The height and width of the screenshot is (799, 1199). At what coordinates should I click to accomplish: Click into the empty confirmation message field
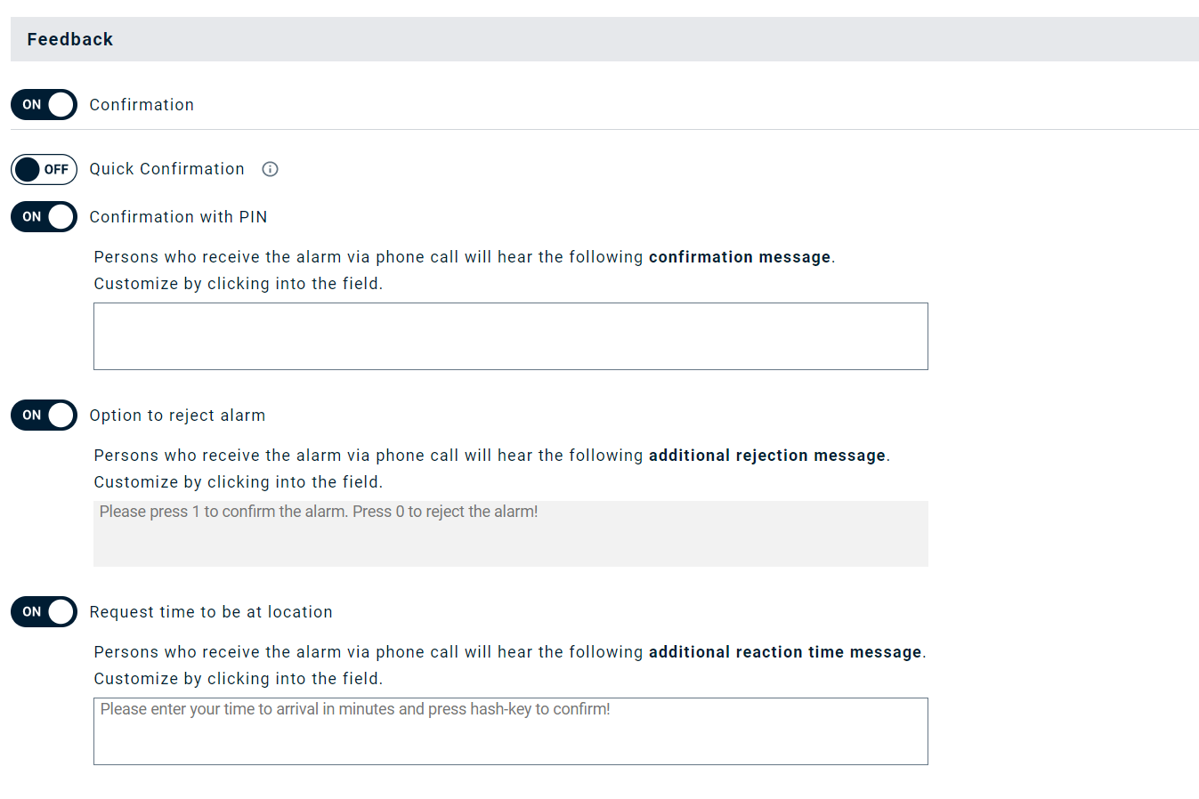coord(510,336)
